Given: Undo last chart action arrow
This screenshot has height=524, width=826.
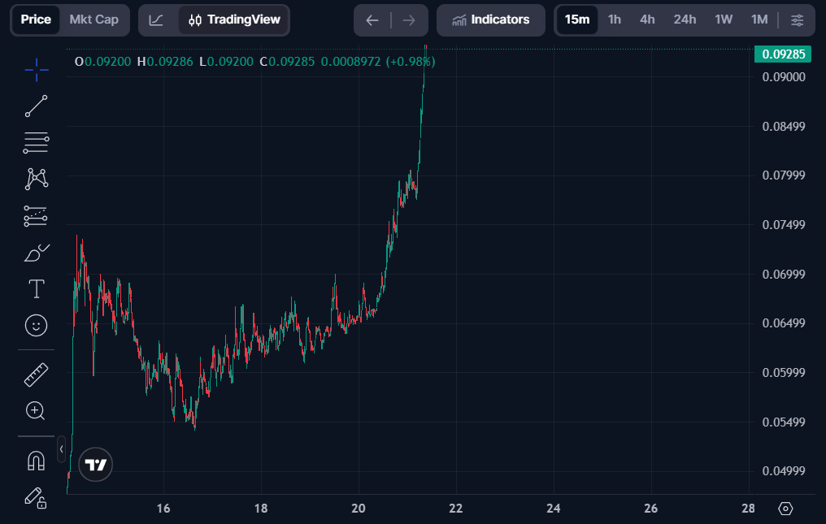Looking at the screenshot, I should [x=372, y=20].
